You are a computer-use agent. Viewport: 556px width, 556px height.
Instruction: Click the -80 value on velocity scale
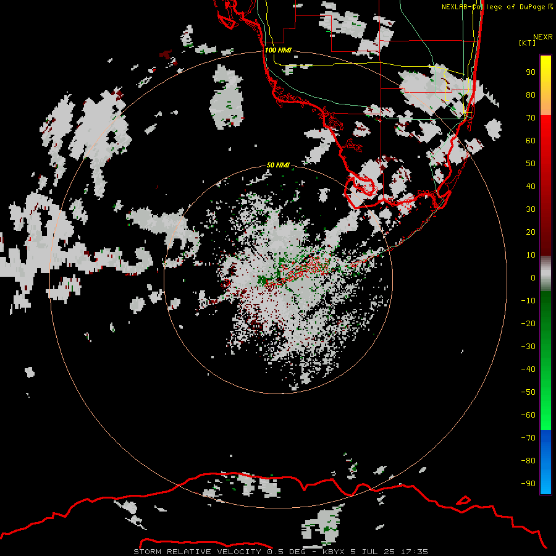coord(528,461)
